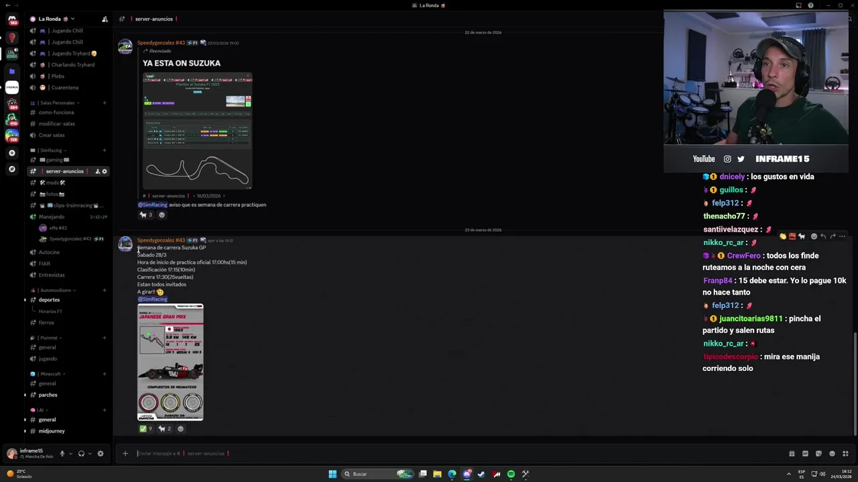Show hidden icons arrow in system tray

tap(789, 474)
